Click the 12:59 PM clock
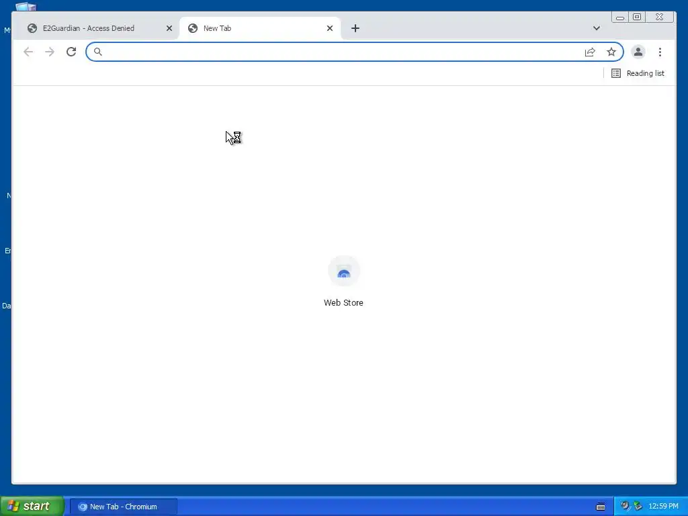The image size is (688, 516). pos(663,506)
